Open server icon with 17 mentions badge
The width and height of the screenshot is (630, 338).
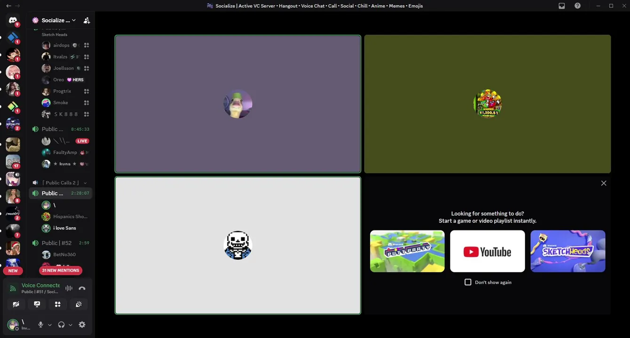[x=13, y=161]
